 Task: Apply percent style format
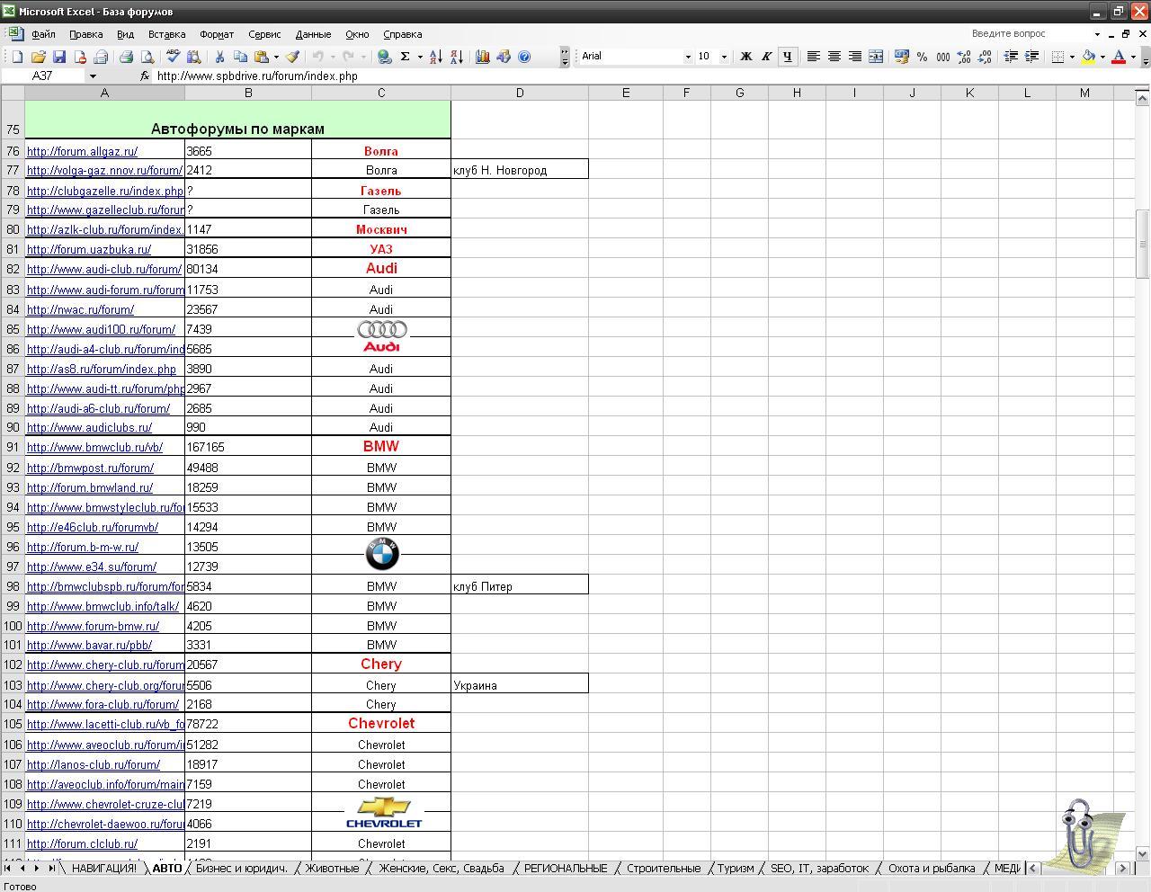click(923, 57)
